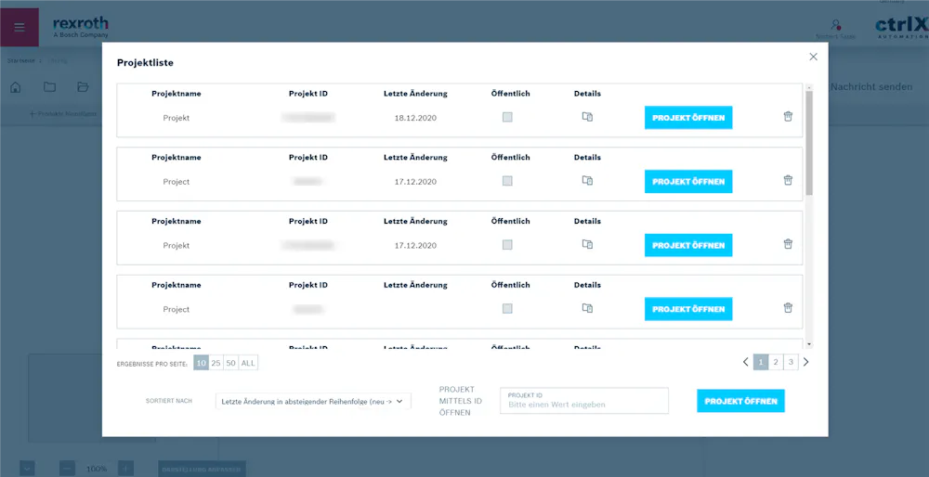The width and height of the screenshot is (929, 477).
Task: Click the 100% zoom value behind dialog
Action: click(97, 469)
